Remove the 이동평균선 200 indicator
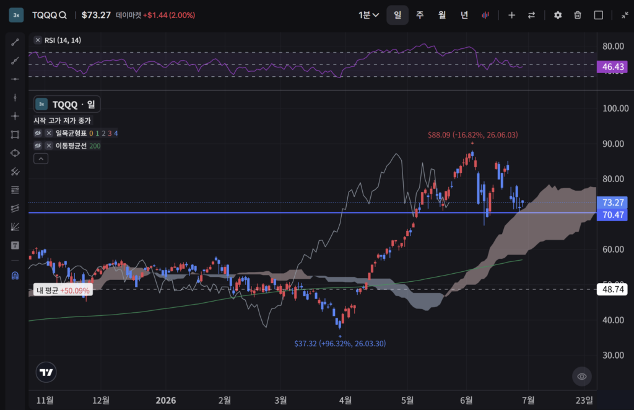634x410 pixels. tap(49, 146)
